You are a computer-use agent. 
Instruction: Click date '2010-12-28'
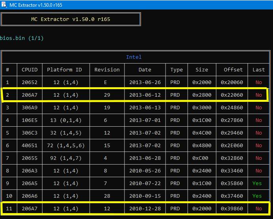[x=145, y=209]
